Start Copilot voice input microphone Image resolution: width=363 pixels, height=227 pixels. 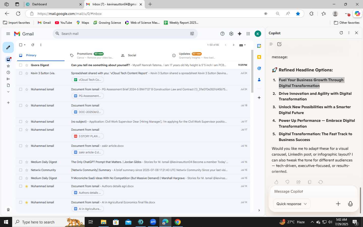pyautogui.click(x=350, y=204)
